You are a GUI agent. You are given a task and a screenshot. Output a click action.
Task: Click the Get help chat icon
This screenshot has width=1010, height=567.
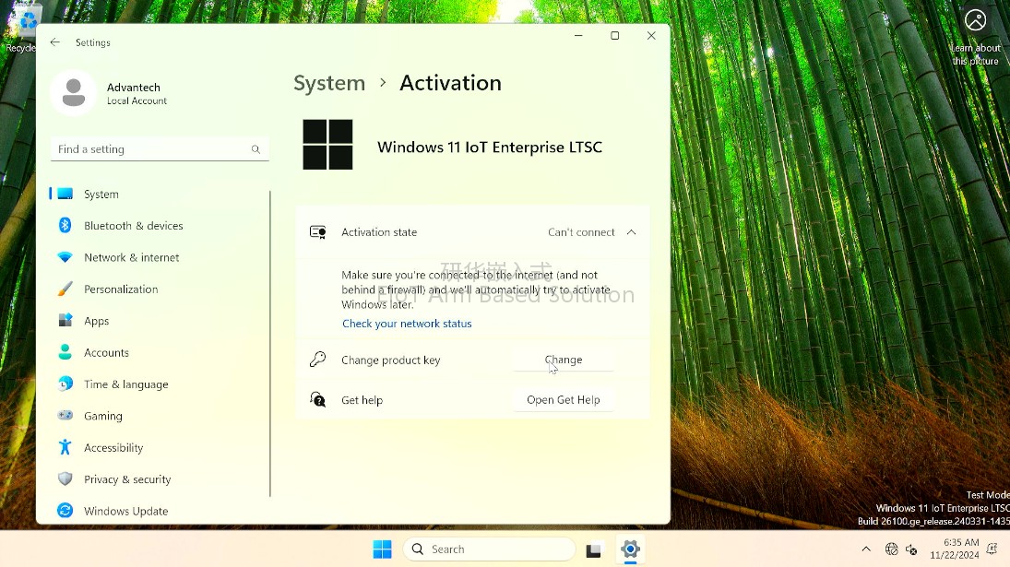pos(317,400)
